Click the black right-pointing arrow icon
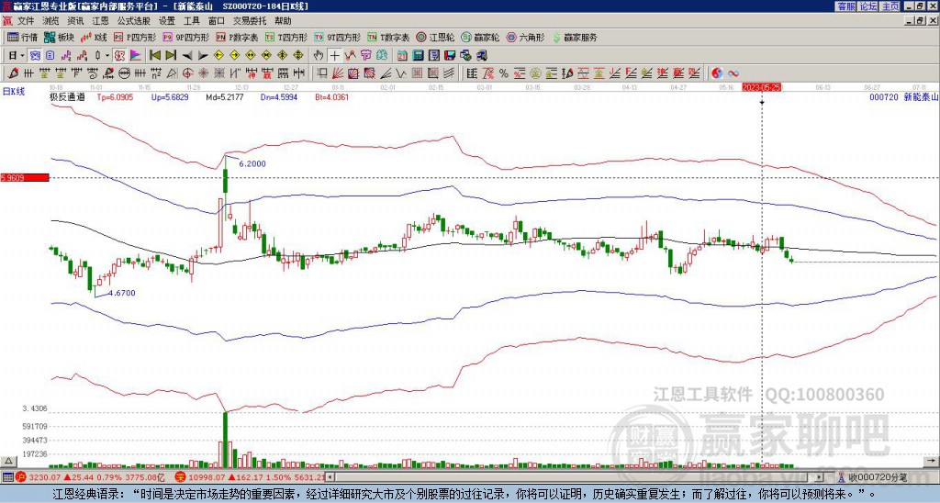Viewport: 940px width, 503px height. click(203, 56)
